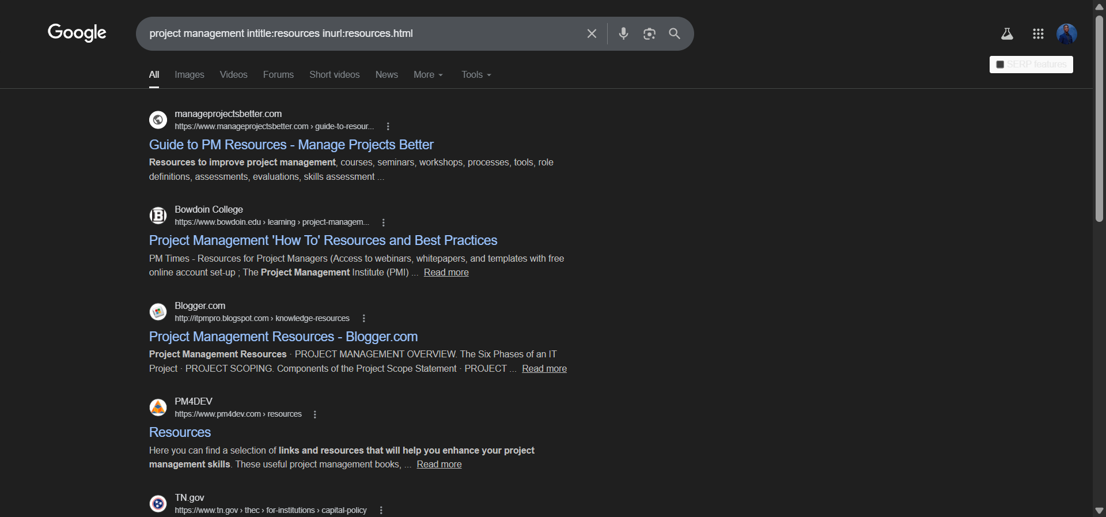Click the site name Bowdoin College
The height and width of the screenshot is (517, 1106).
click(x=209, y=210)
